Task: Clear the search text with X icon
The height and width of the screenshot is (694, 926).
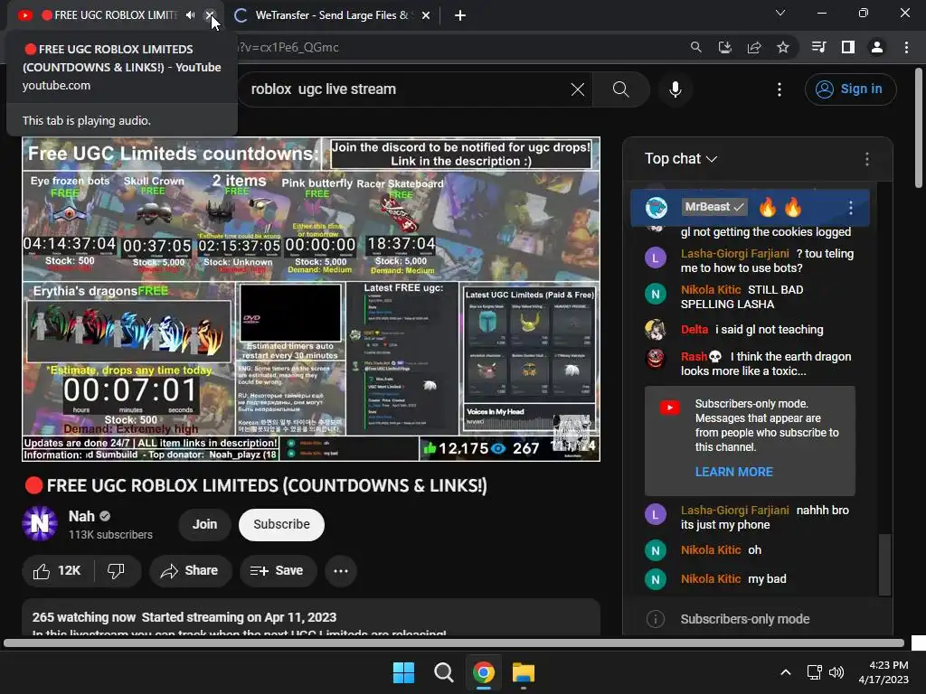Action: tap(578, 89)
